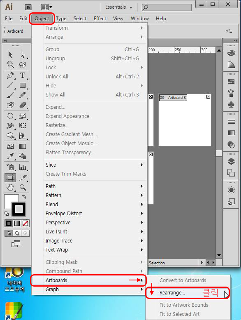Launch Adobe Bridge with the Br icon
This screenshot has width=241, height=320.
pos(28,7)
